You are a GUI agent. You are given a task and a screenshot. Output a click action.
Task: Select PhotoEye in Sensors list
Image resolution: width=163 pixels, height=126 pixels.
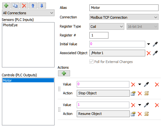coord(10,25)
